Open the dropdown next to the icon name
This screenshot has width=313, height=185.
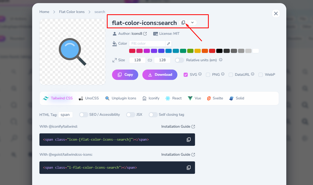coord(192,23)
